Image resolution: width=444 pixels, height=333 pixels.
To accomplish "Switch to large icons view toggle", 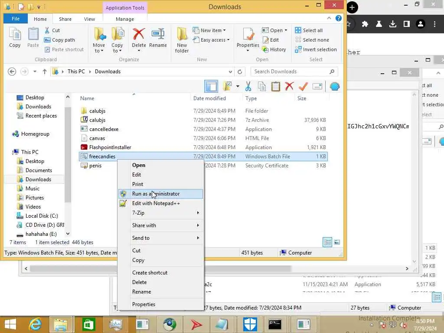I will pos(337,242).
